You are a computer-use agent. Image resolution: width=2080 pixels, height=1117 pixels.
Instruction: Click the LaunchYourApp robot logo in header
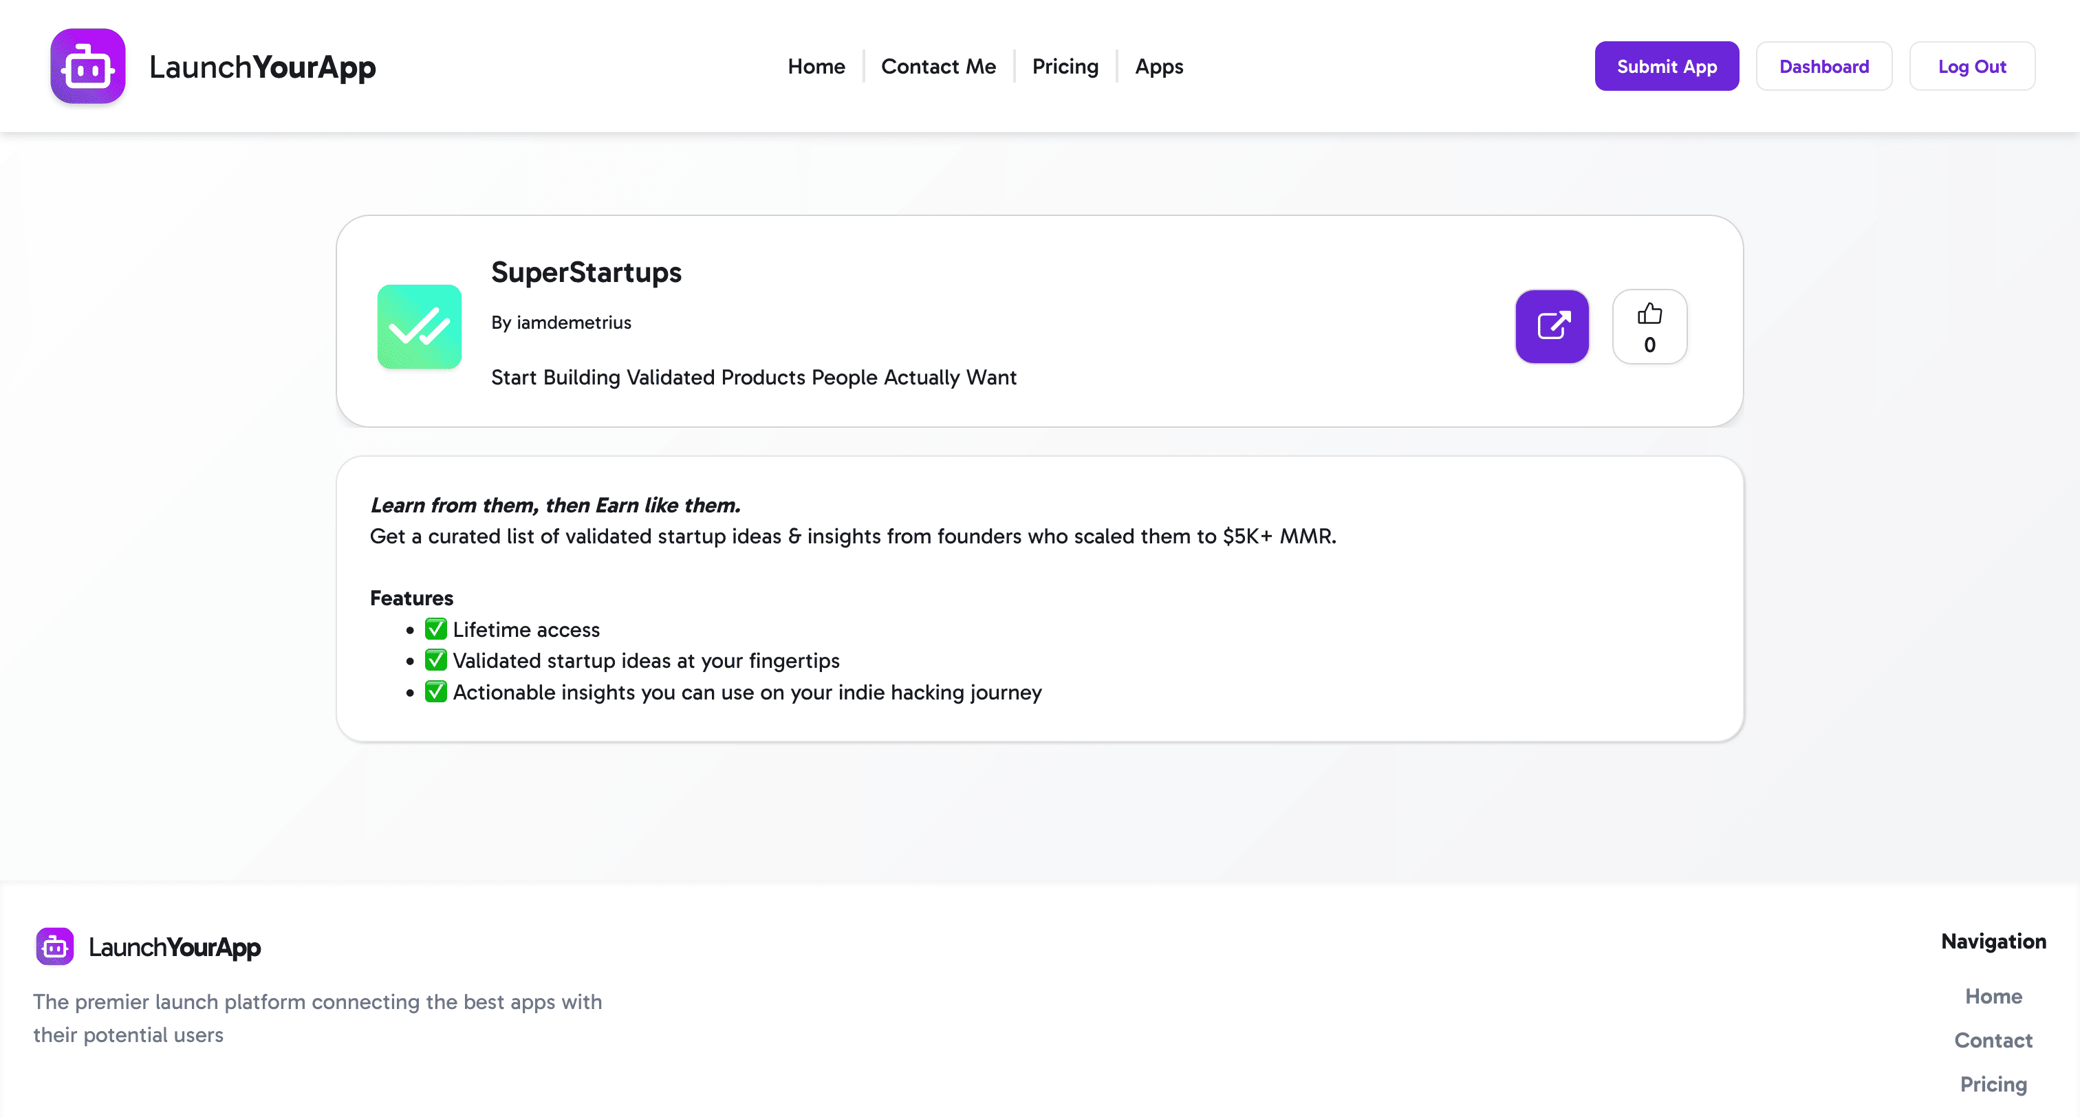click(87, 65)
